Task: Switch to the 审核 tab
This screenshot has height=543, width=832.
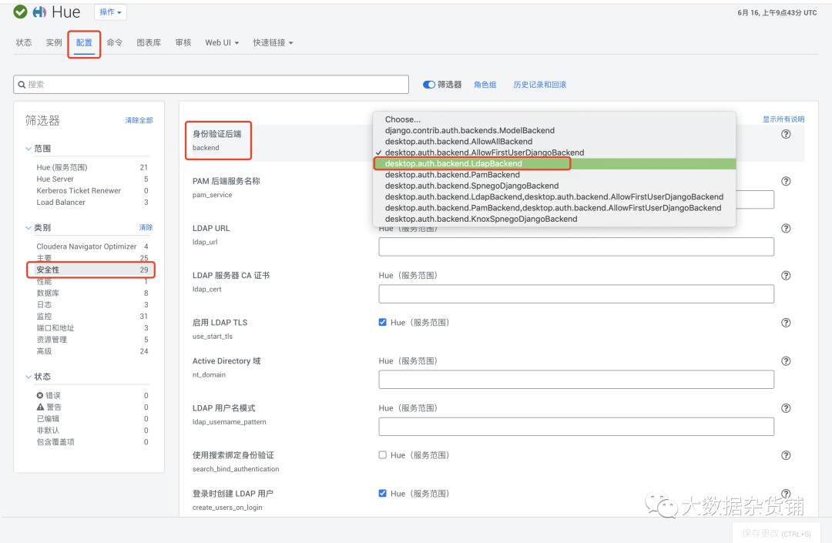Action: click(183, 42)
